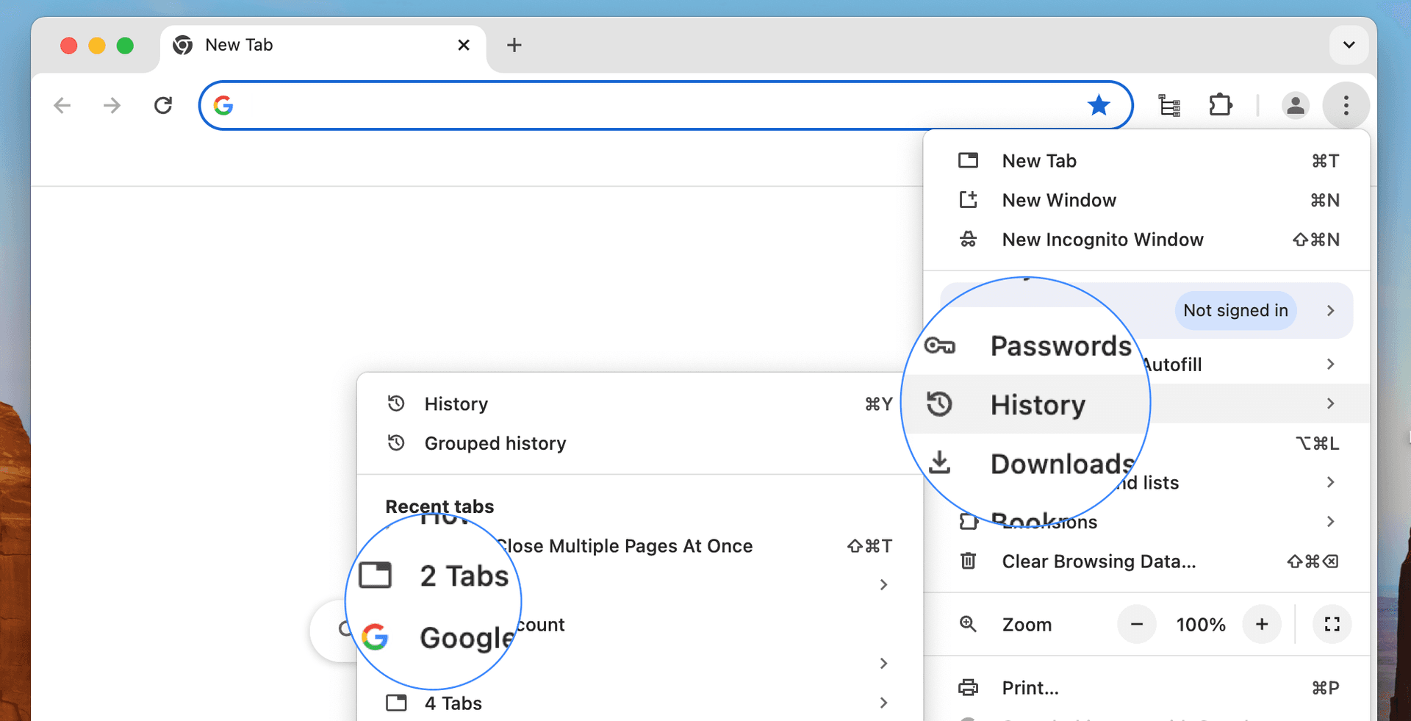
Task: Open the profile account icon
Action: pos(1296,105)
